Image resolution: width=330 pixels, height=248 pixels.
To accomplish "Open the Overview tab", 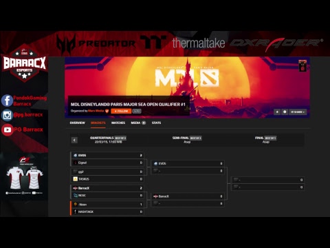I will pyautogui.click(x=78, y=123).
